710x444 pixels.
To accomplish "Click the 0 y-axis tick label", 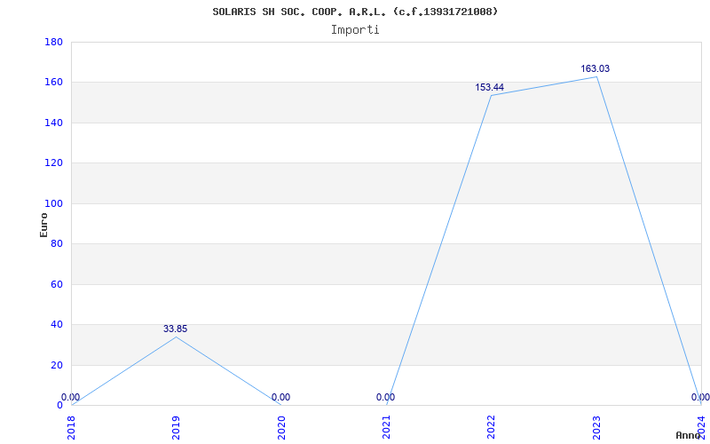I will point(59,405).
